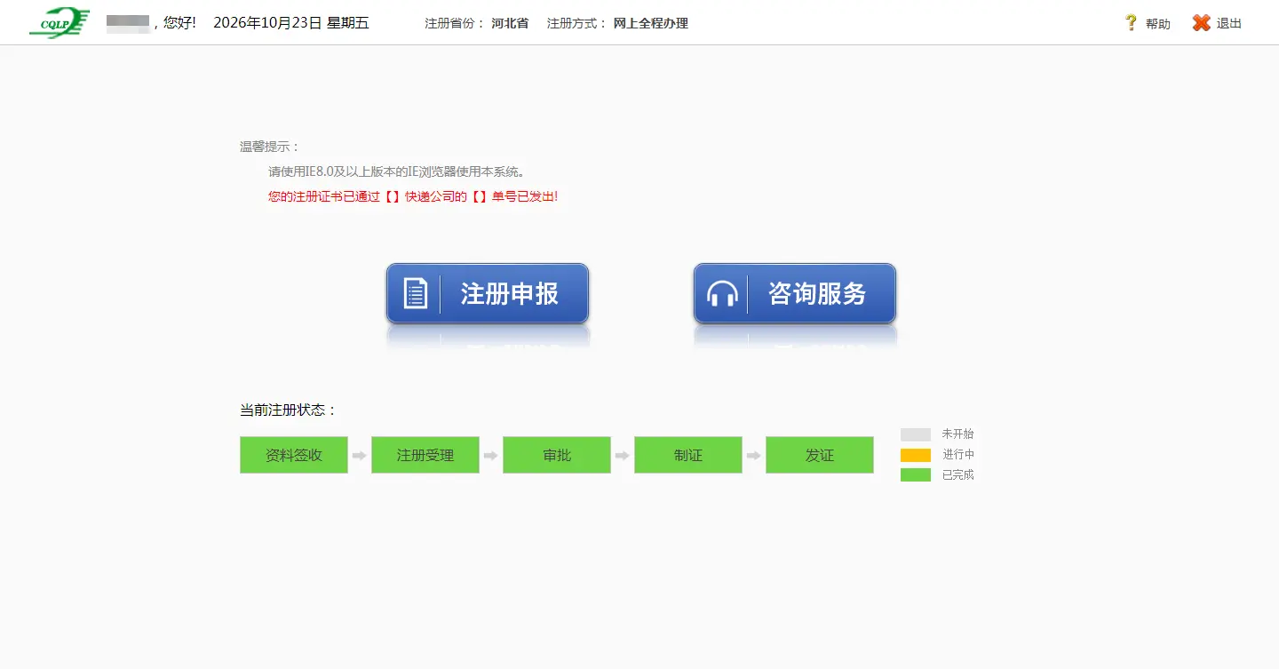Click the IE8.0 browser tip text
Screen dimensions: 1279x669
point(397,171)
